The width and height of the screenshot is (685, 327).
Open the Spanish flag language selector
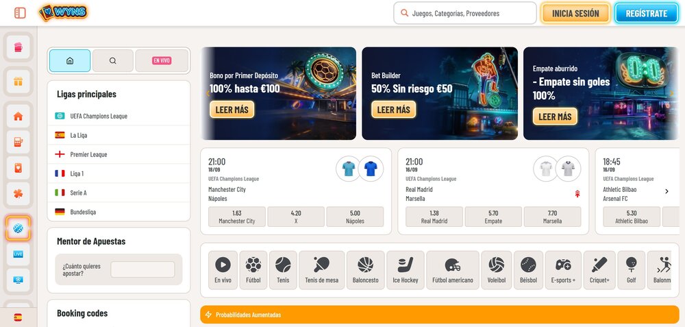coord(18,317)
